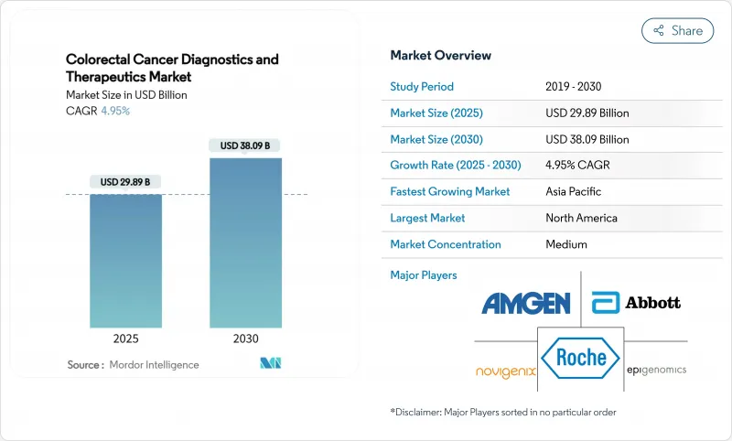Click the Mordor Intelligence logo mark
The width and height of the screenshot is (732, 441).
270,364
